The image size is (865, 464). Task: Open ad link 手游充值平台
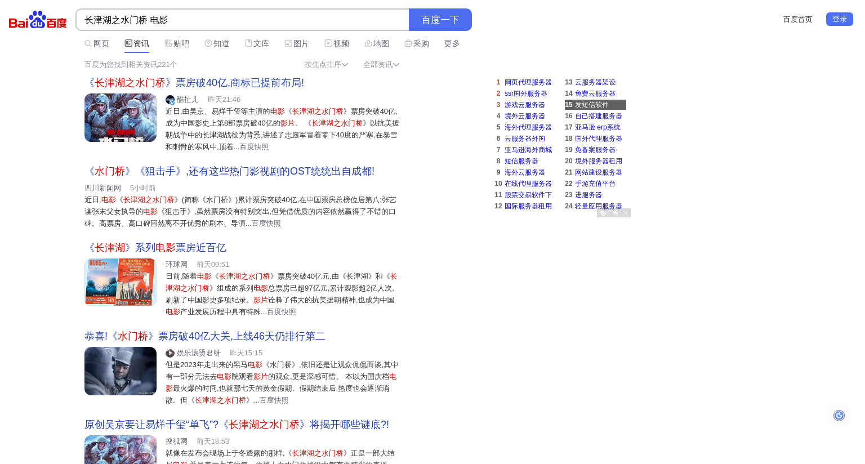click(595, 184)
